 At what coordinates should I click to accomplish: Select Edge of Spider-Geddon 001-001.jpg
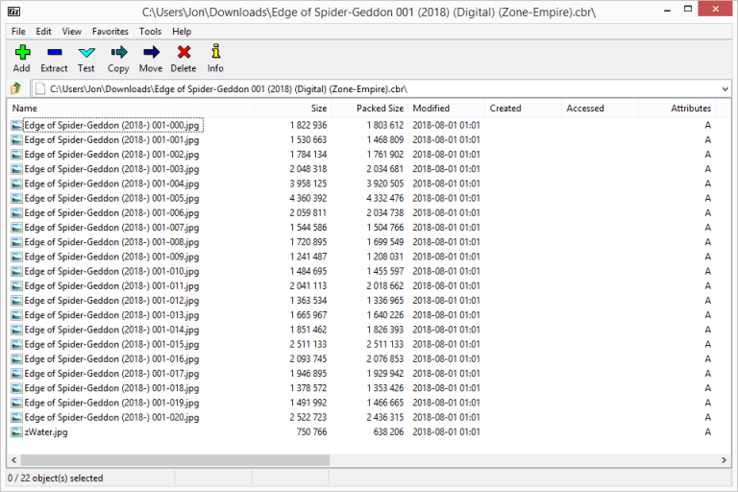111,140
